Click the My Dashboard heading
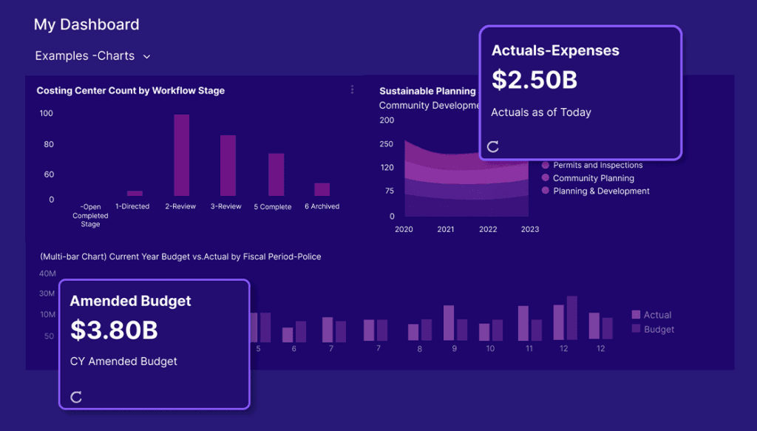757x431 pixels. point(86,24)
